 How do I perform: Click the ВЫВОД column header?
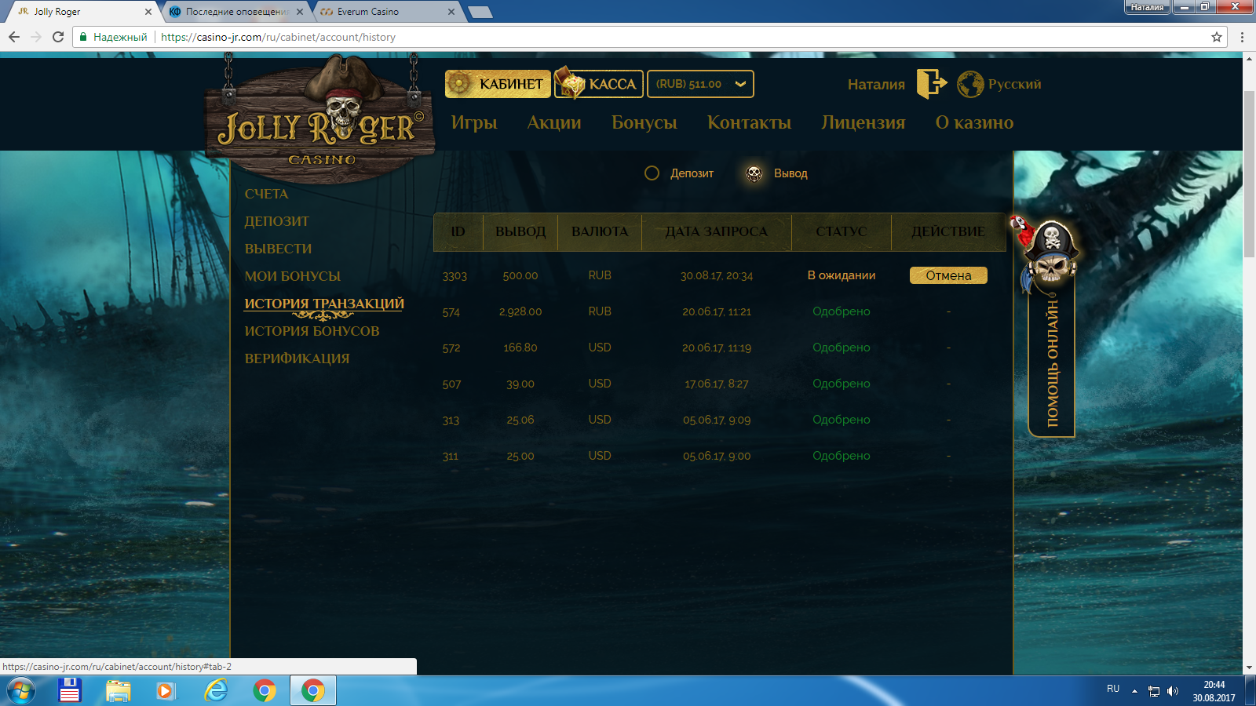point(520,231)
